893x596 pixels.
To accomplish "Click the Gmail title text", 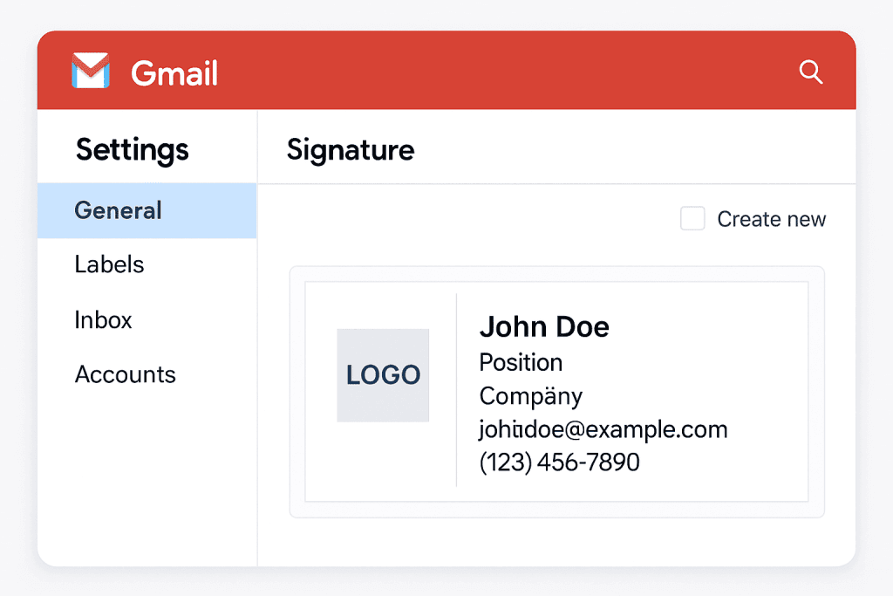I will point(174,73).
